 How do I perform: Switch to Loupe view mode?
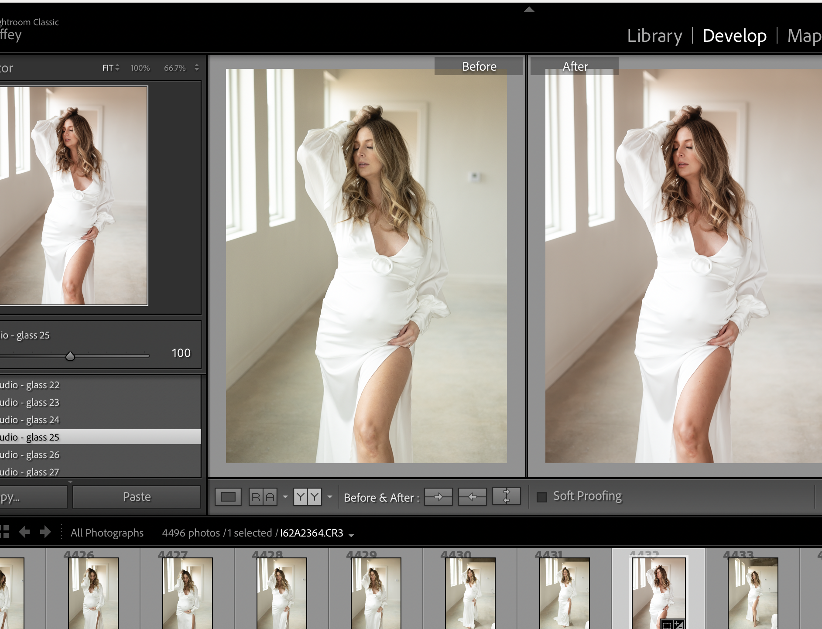point(228,497)
